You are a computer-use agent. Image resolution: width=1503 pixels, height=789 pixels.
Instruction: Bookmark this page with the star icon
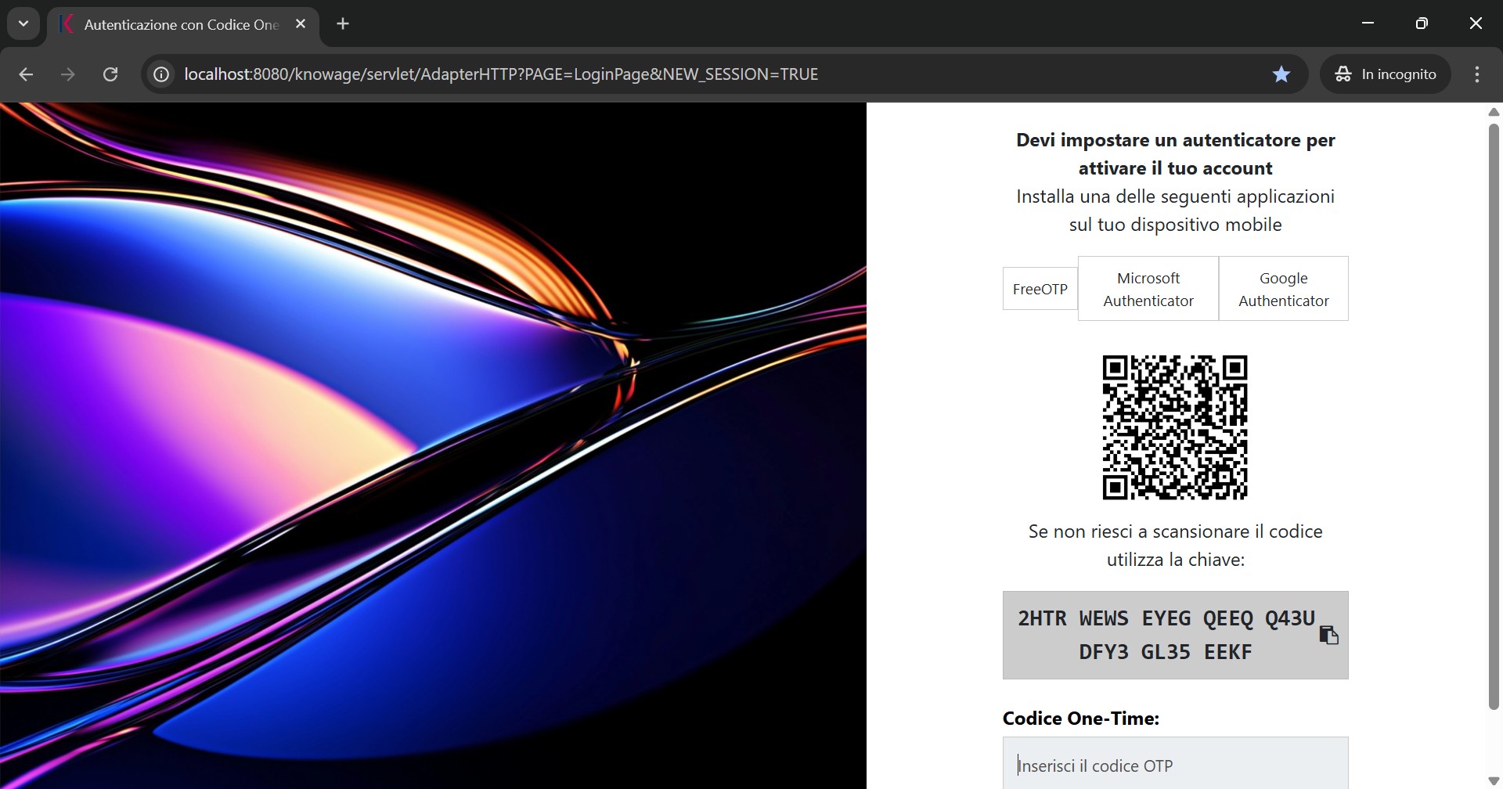pyautogui.click(x=1281, y=74)
